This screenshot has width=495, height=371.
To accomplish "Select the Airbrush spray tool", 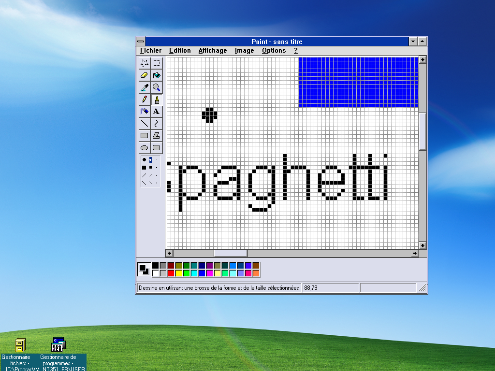I will pyautogui.click(x=144, y=112).
